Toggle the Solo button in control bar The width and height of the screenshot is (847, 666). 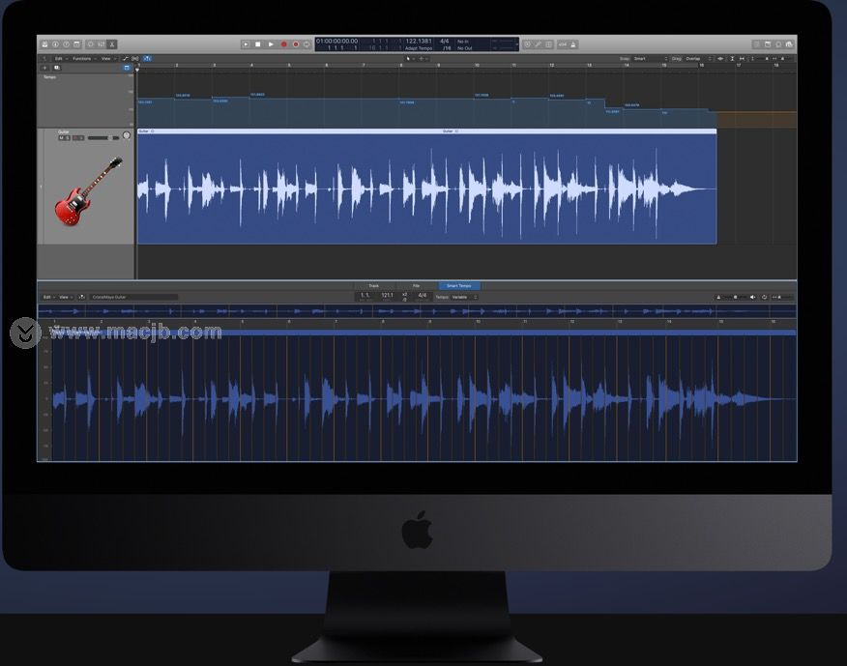point(548,44)
